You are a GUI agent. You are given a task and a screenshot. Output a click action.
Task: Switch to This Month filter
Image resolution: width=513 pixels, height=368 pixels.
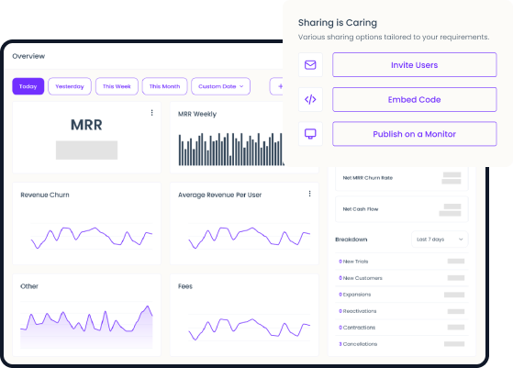(164, 86)
